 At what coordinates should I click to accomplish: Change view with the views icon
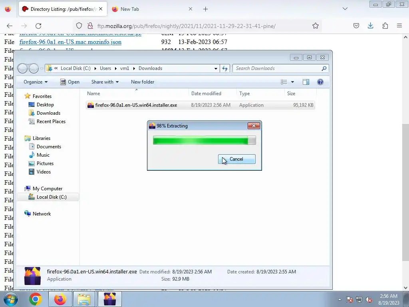point(284,82)
